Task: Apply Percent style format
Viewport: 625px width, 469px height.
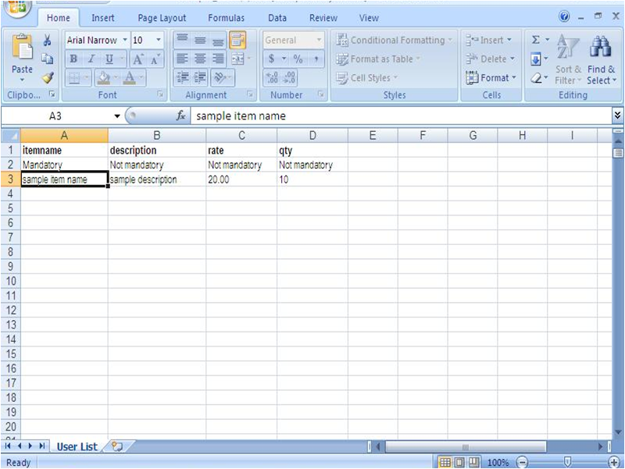Action: (298, 59)
